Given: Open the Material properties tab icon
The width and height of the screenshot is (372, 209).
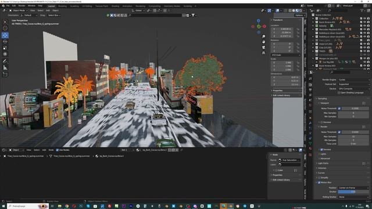Looking at the screenshot, I should pos(310,149).
